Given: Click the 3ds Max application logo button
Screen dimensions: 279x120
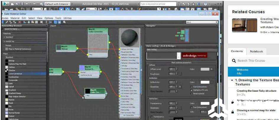Looking at the screenshot, I should click(6, 4).
